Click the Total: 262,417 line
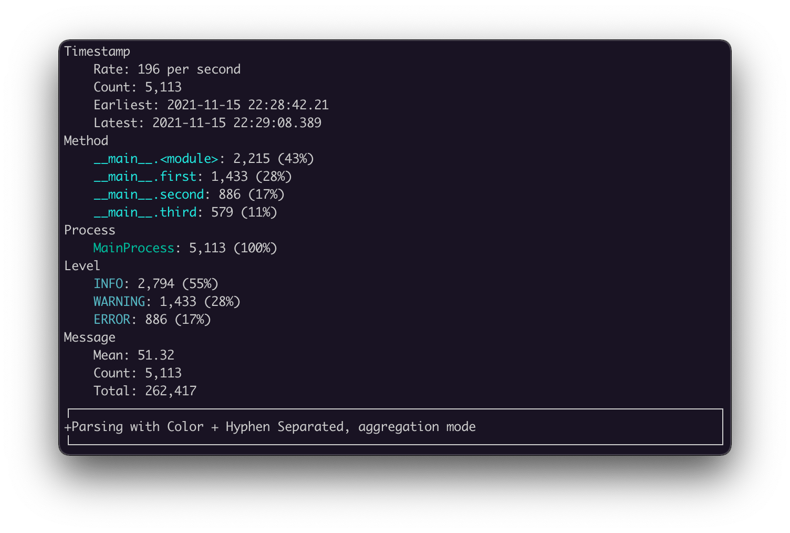 click(145, 391)
